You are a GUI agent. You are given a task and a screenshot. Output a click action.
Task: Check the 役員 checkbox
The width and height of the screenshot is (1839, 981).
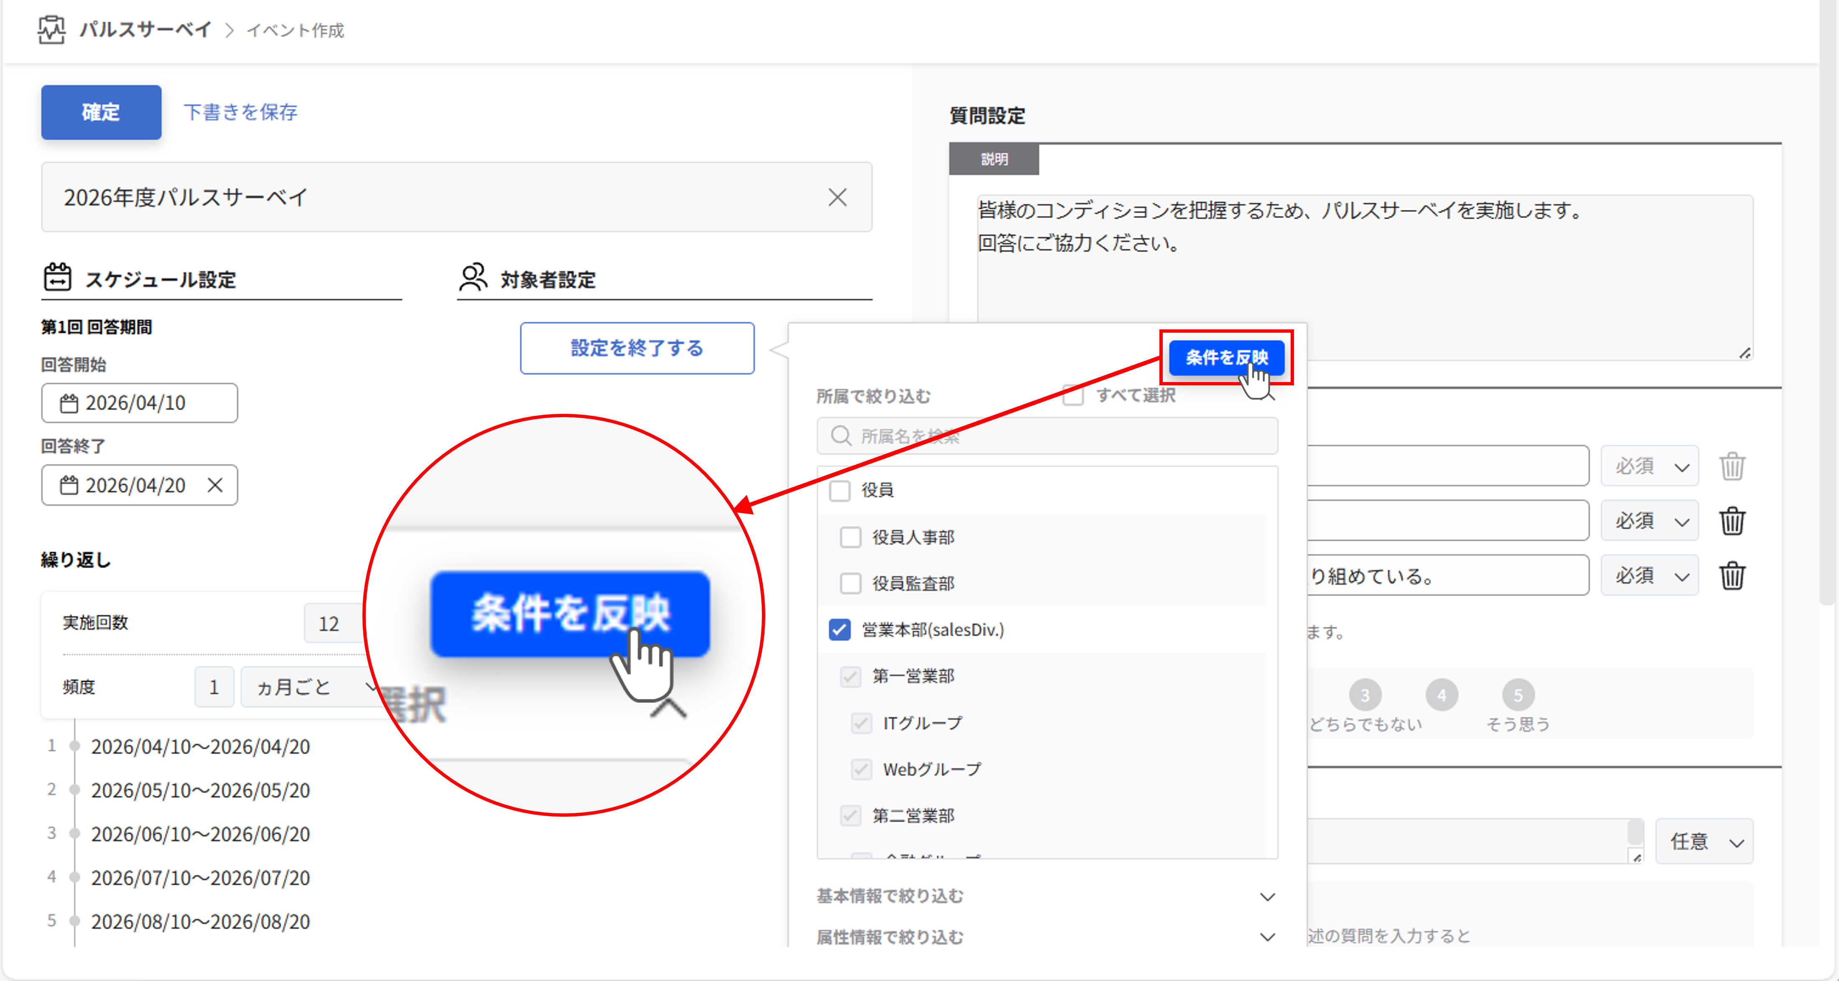tap(840, 491)
